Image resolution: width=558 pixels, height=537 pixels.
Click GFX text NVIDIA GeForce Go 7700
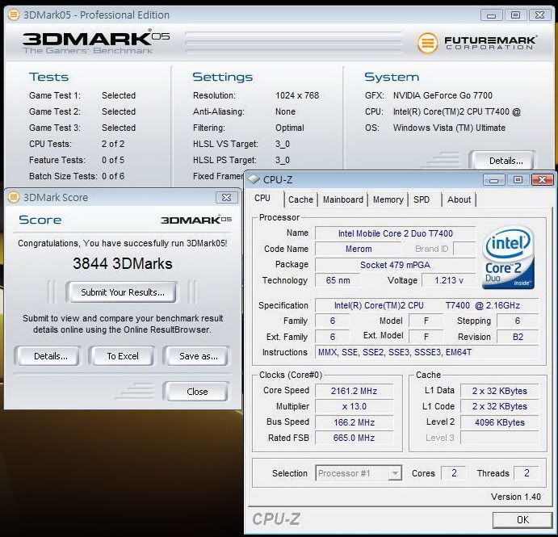pyautogui.click(x=443, y=95)
